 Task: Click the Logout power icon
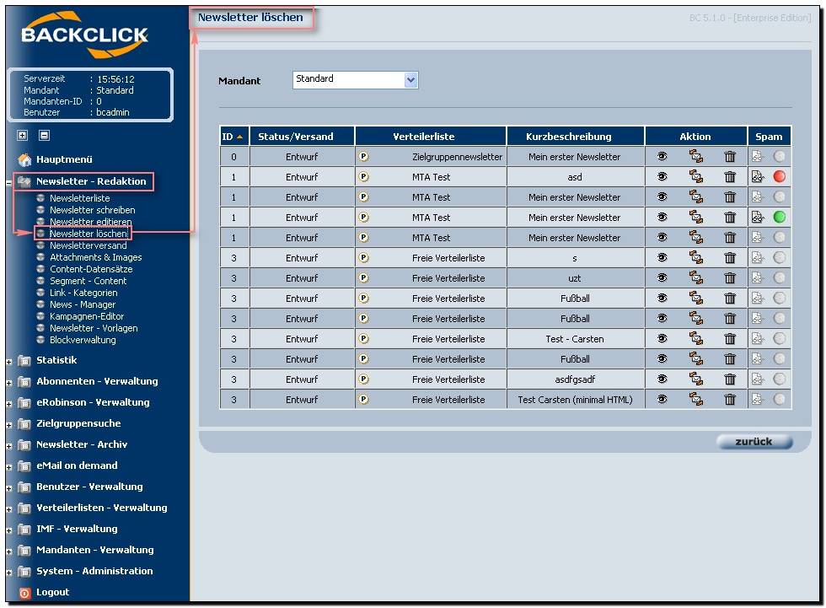click(24, 593)
